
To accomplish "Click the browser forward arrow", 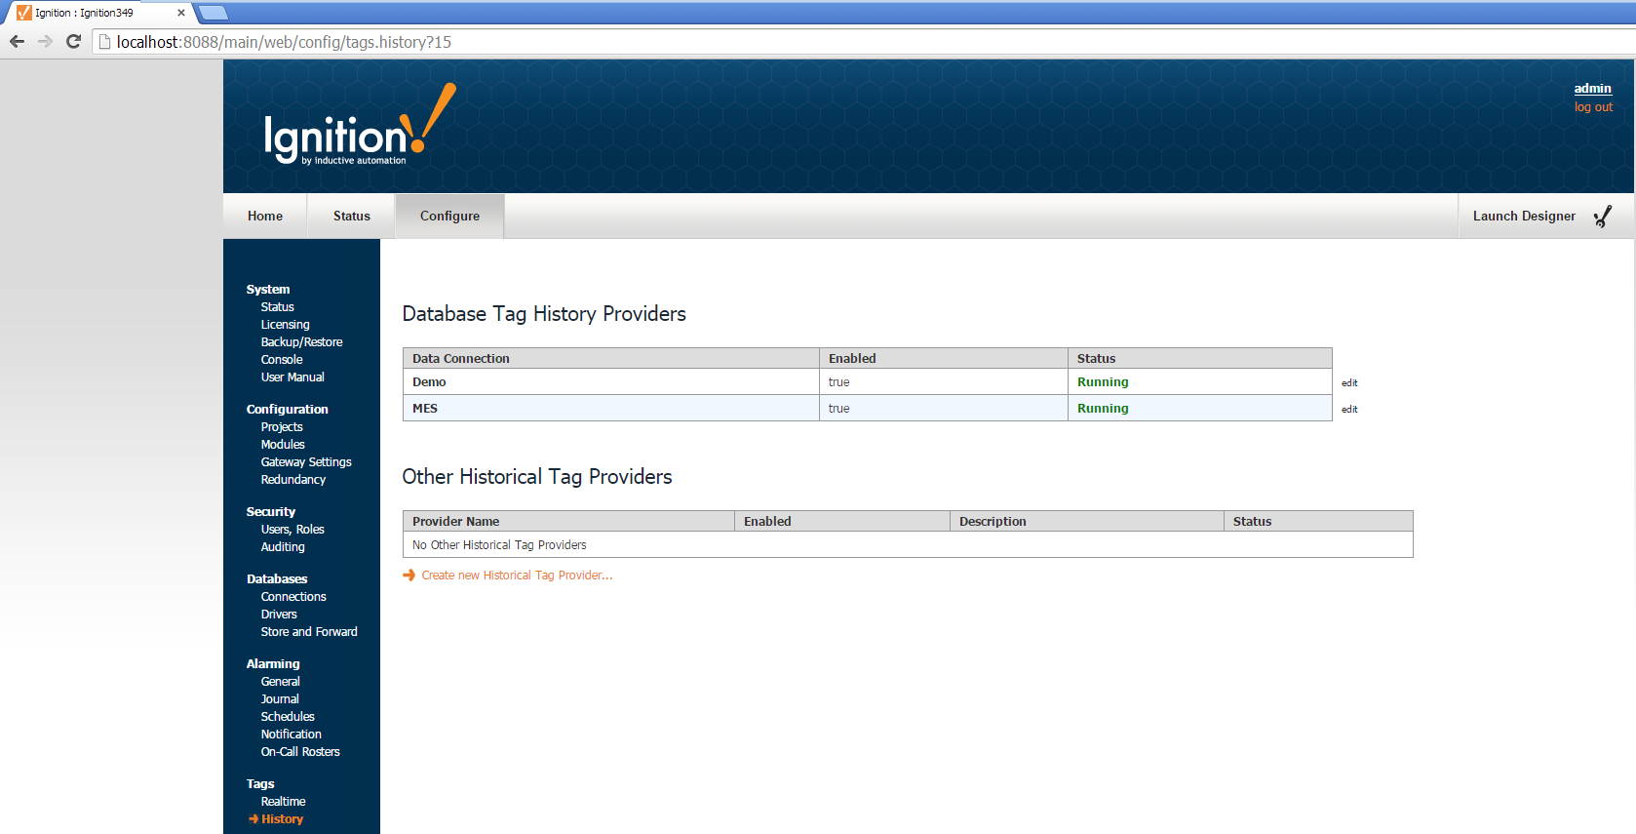I will pos(45,41).
